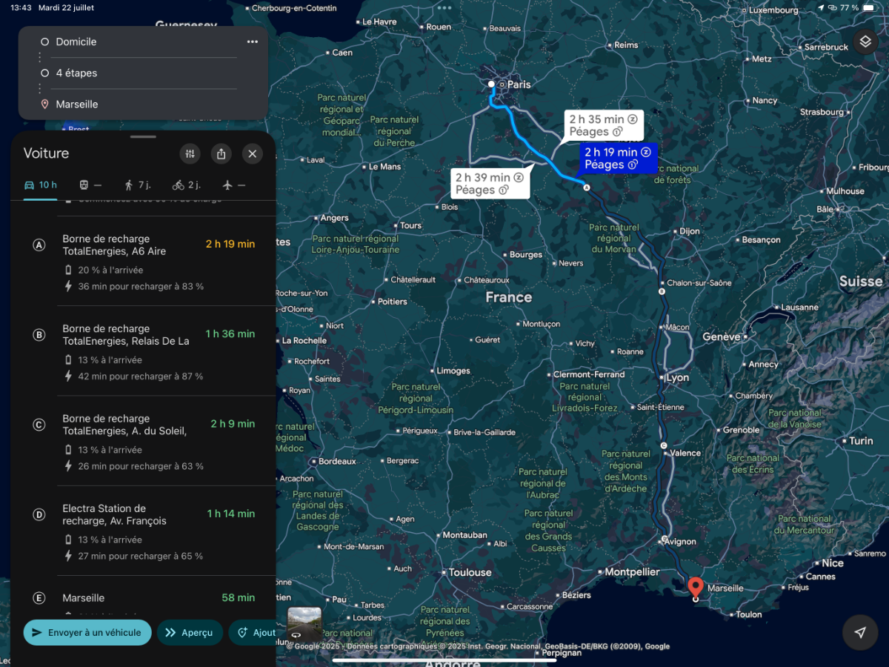Open the three-dot menu next to Domicile
The width and height of the screenshot is (889, 667).
(253, 42)
